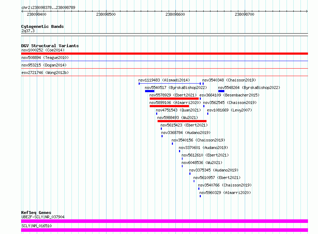Click the nsv3540348 (Chaisson2019) label
This screenshot has height=234, width=318.
coord(229,80)
